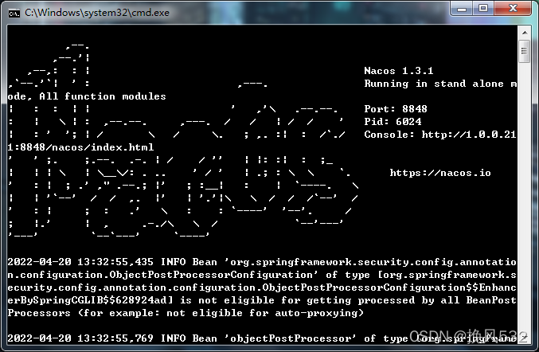Click the https://nacos.io URL text
The width and height of the screenshot is (539, 352).
(440, 173)
